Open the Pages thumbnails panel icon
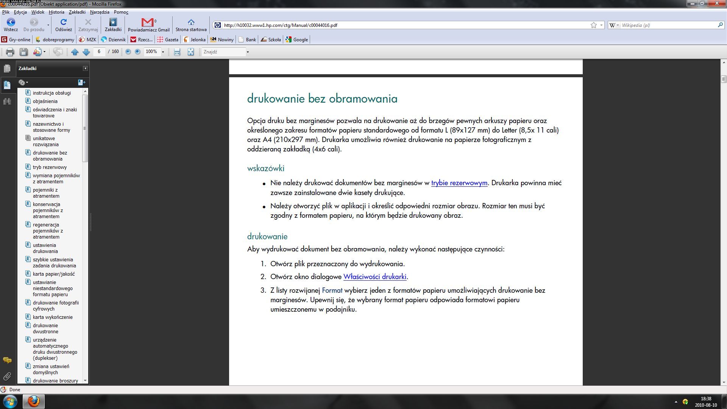727x409 pixels. click(7, 68)
